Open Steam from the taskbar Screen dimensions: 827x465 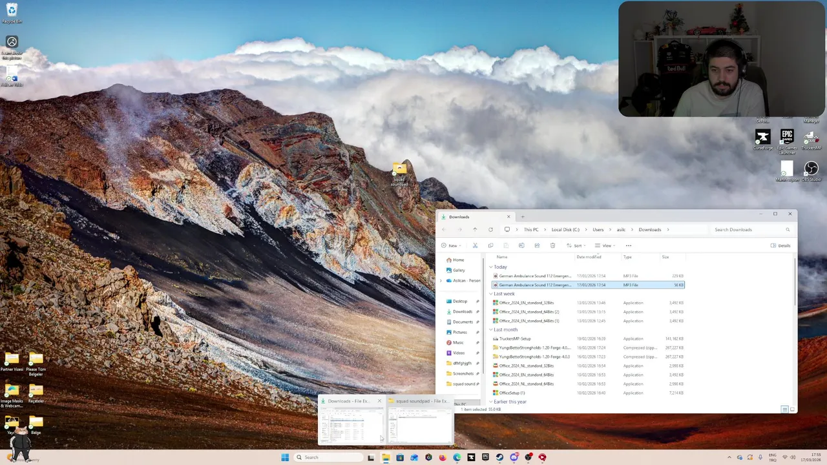point(499,457)
